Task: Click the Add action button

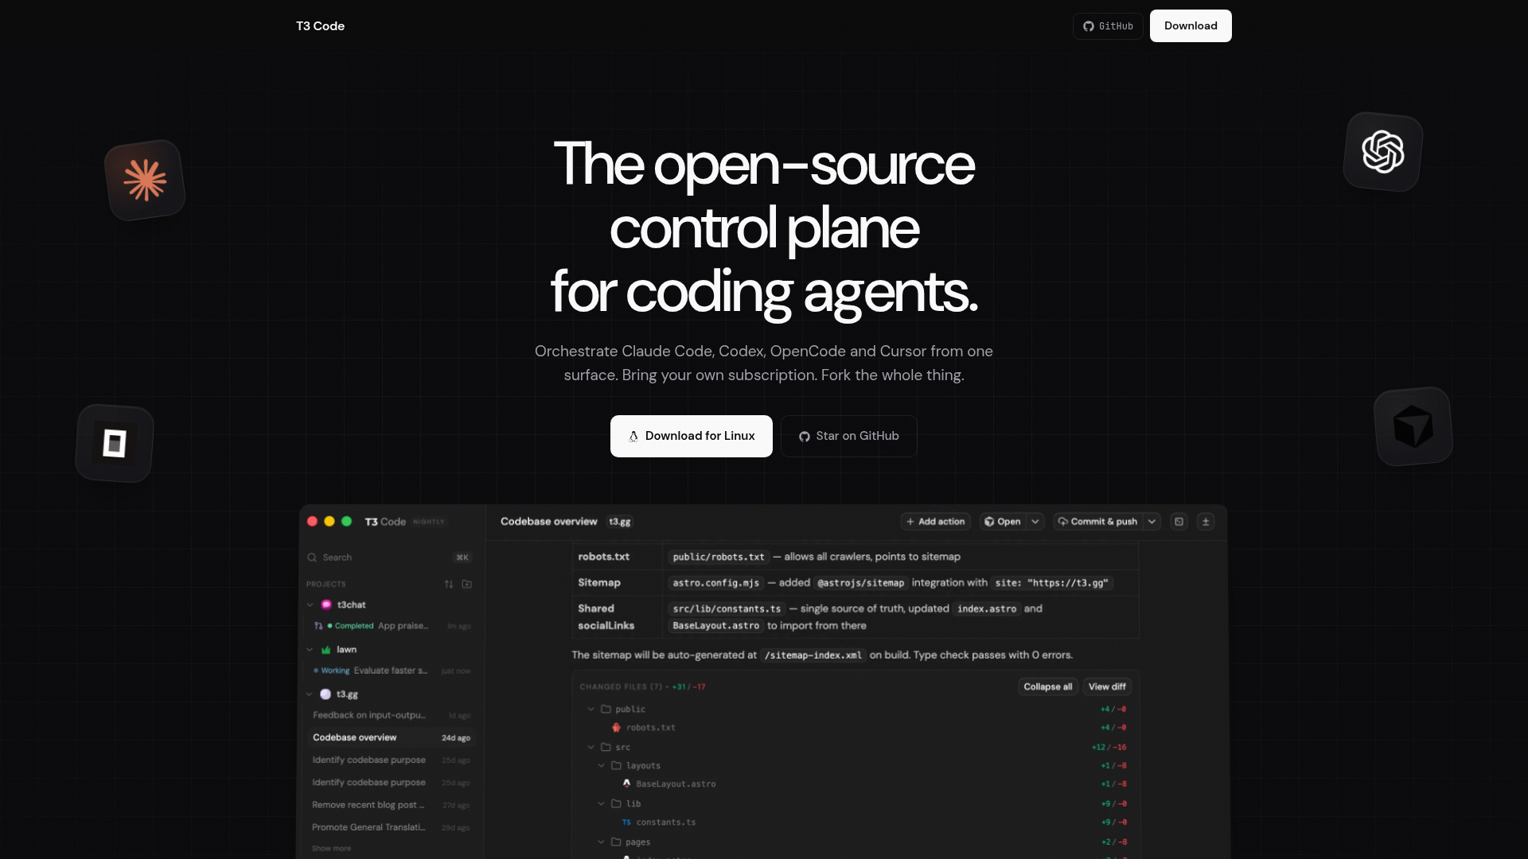Action: (935, 522)
